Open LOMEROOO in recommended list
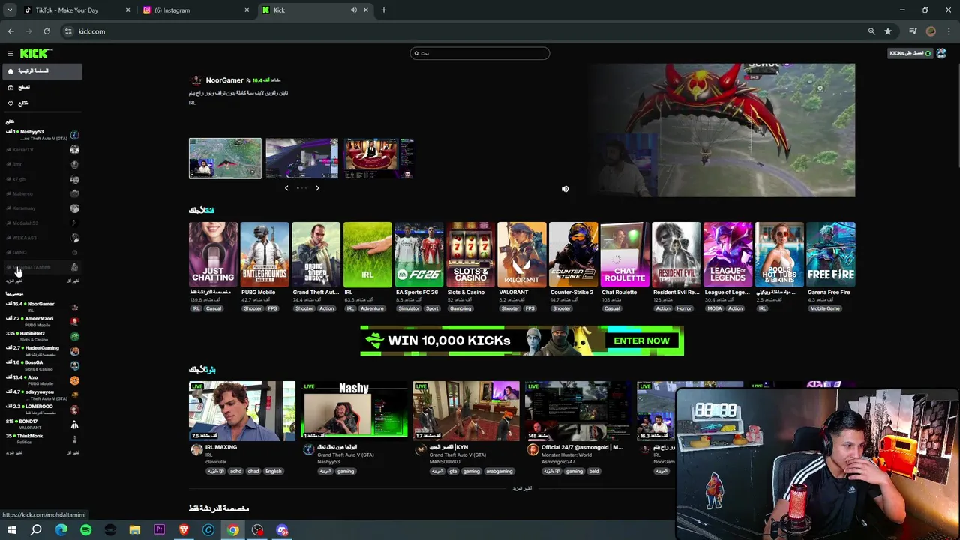This screenshot has width=960, height=540. (x=41, y=409)
